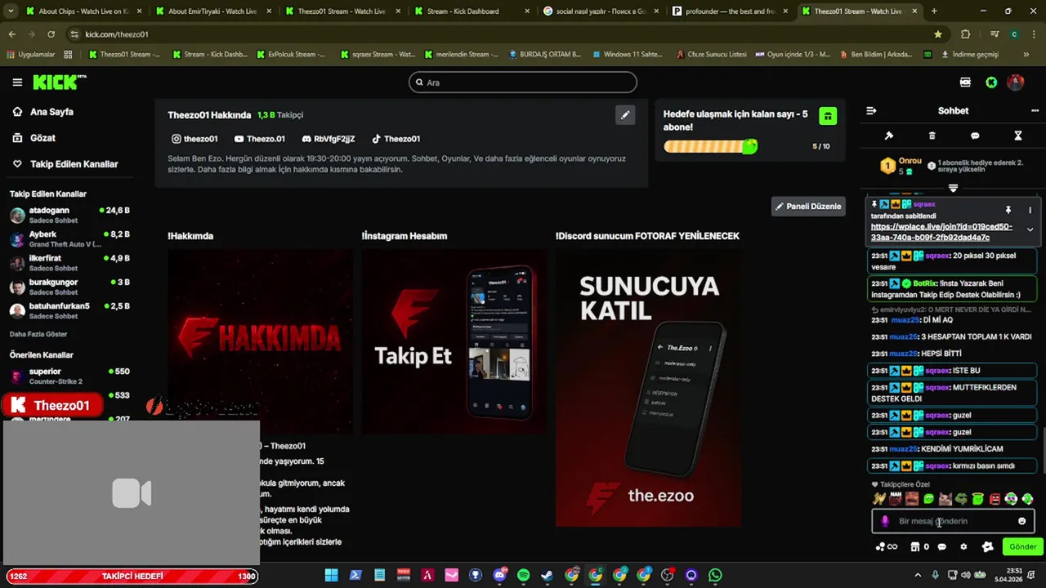Open the hamburger sidebar menu
The width and height of the screenshot is (1046, 588).
[x=17, y=82]
